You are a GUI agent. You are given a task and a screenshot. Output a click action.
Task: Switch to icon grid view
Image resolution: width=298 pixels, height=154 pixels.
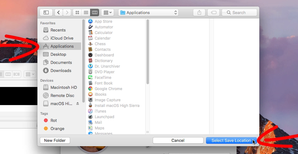click(x=77, y=12)
